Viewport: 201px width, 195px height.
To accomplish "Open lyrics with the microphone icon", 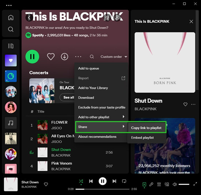I will click(151, 184).
